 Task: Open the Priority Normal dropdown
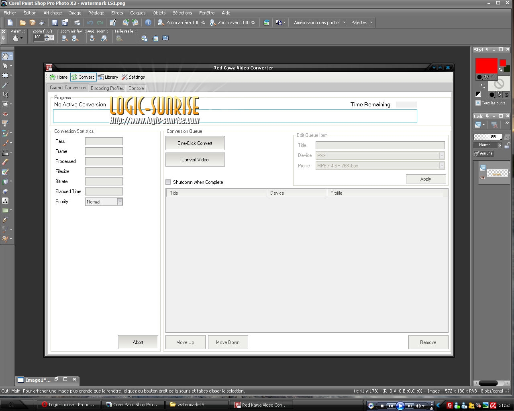coord(120,201)
